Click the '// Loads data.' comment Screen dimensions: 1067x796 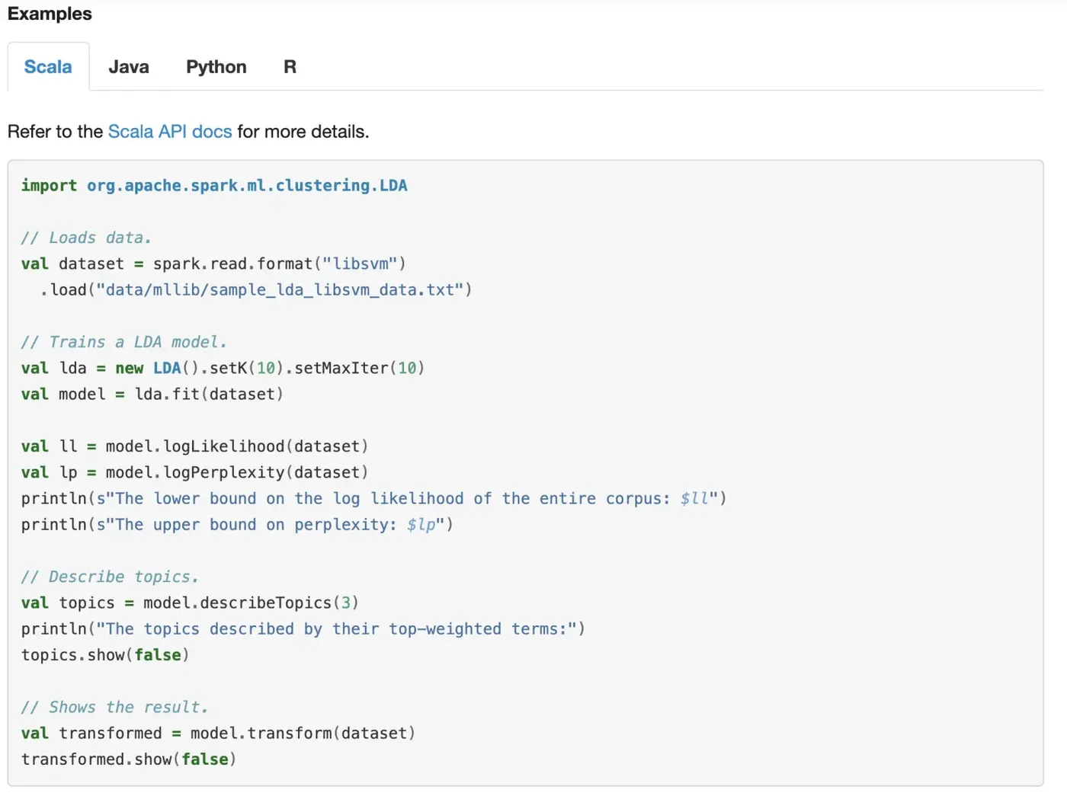pyautogui.click(x=86, y=238)
